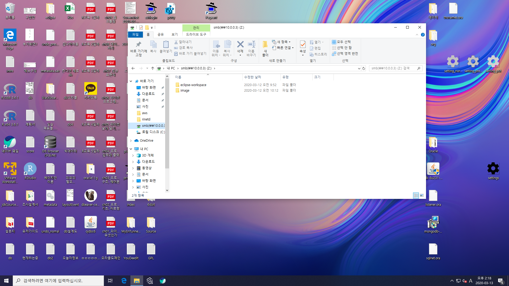Expand the OneDrive tree node

(x=131, y=141)
